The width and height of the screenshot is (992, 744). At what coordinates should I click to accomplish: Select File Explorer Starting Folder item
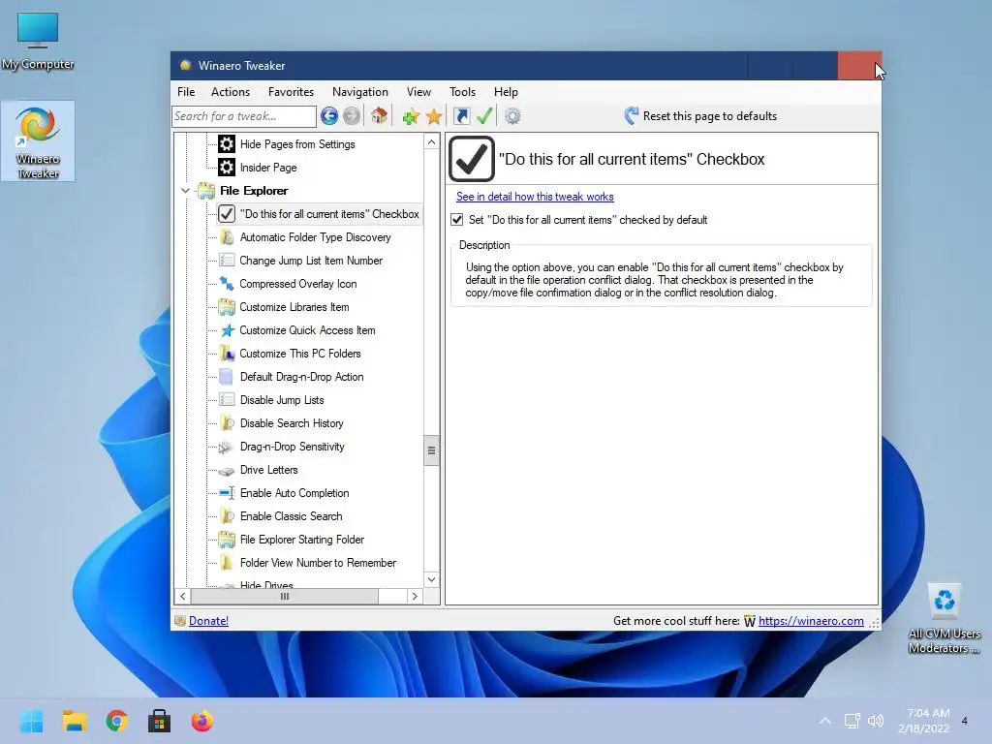click(x=302, y=540)
